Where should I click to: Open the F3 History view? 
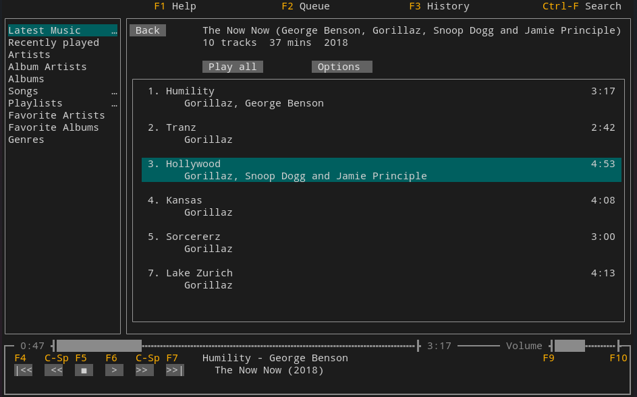(439, 7)
